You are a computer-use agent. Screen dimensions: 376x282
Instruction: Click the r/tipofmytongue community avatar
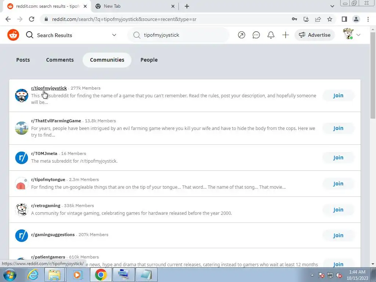(22, 184)
